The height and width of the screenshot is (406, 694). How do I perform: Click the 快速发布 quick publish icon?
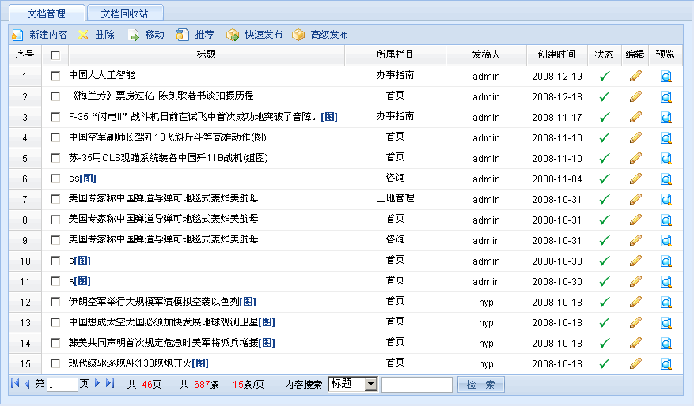pos(233,35)
